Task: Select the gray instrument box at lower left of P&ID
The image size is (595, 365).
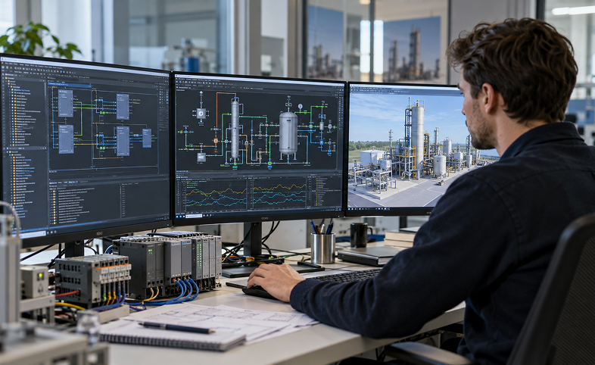Action: [201, 158]
